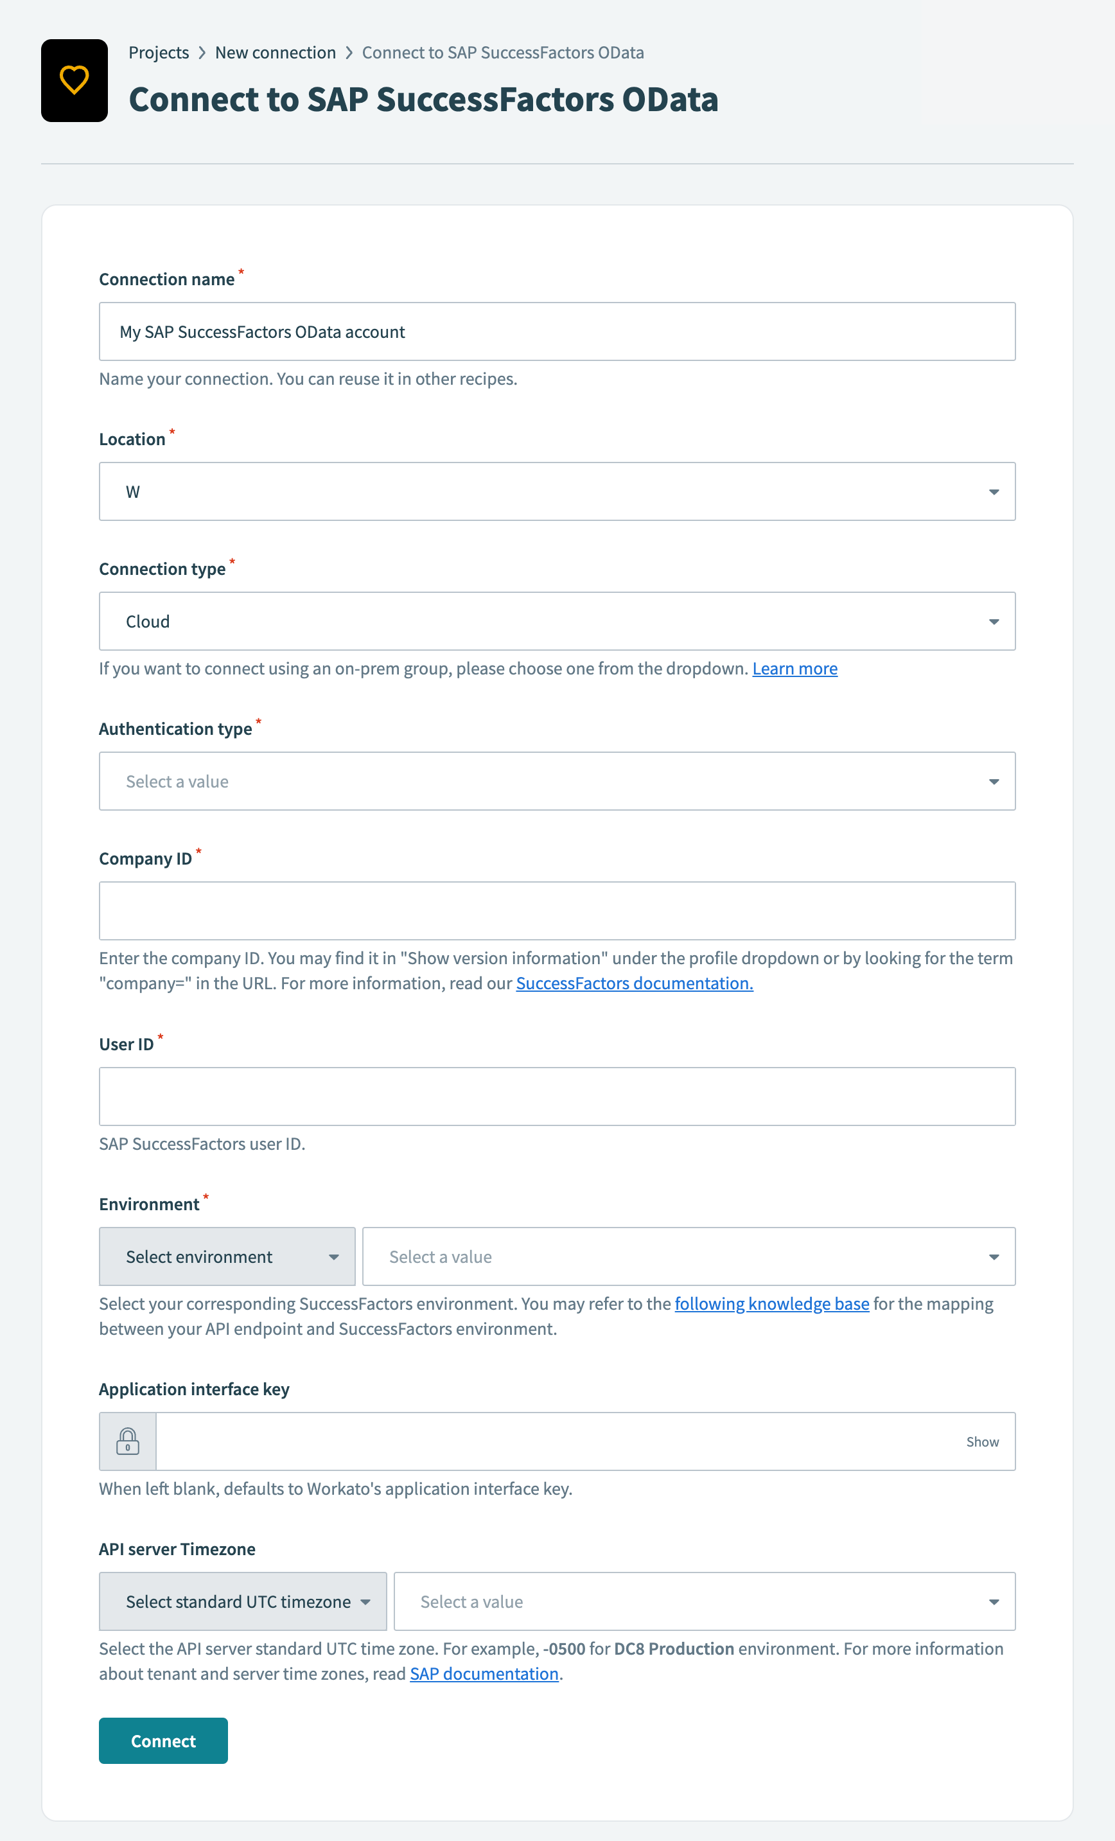Open the Learn more link about on-prem groups
Image resolution: width=1115 pixels, height=1841 pixels.
(795, 669)
